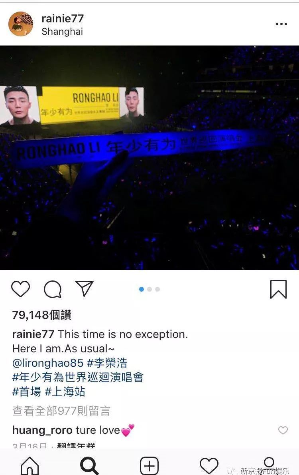Open profile tab icon
The image size is (299, 475).
(269, 463)
